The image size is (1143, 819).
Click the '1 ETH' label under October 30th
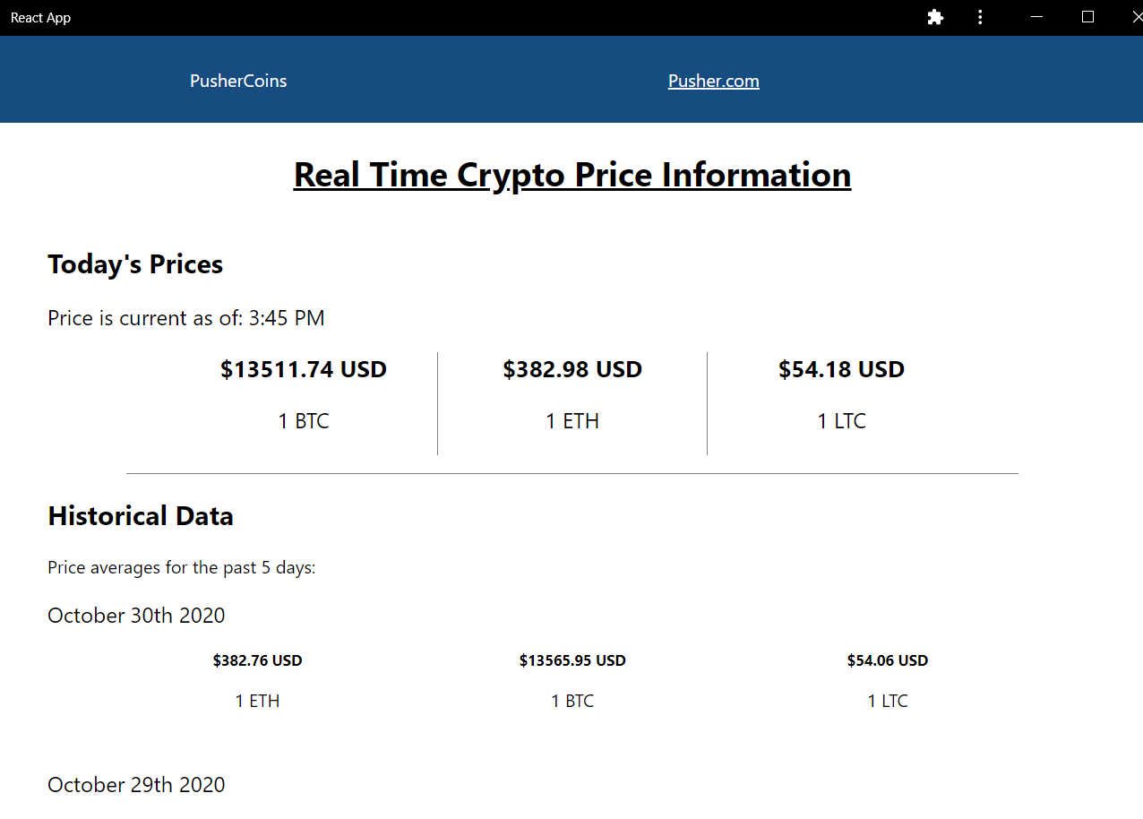coord(258,701)
